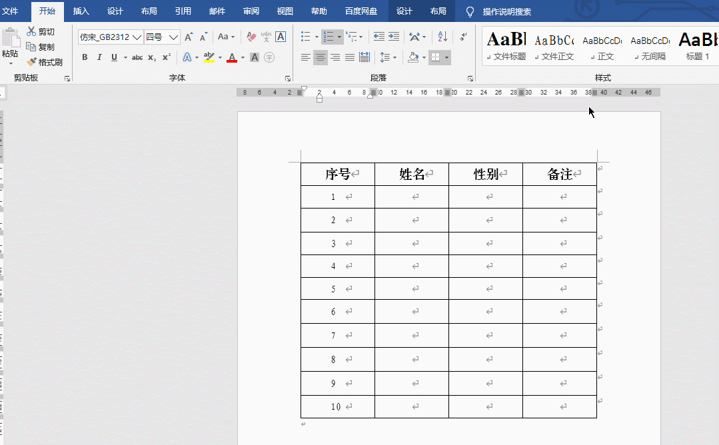The width and height of the screenshot is (719, 445).
Task: Click the Cut (剪切) scissors icon
Action: click(x=31, y=31)
